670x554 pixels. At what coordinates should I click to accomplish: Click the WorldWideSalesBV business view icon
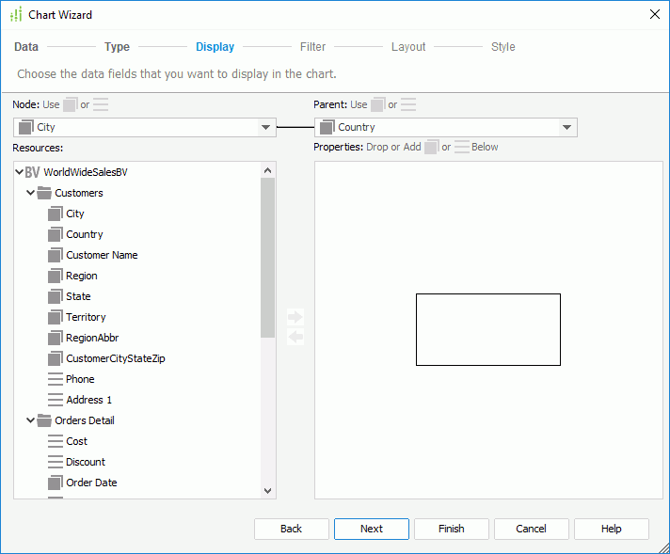[33, 172]
